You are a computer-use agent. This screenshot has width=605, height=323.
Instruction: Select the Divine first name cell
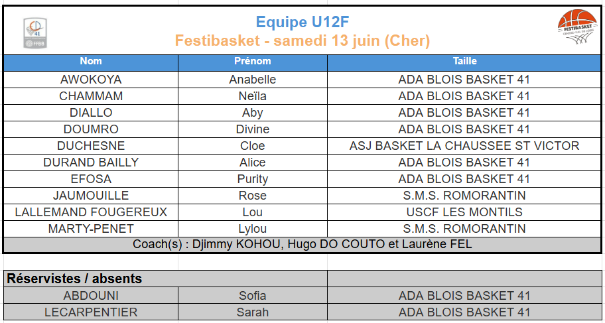point(253,129)
